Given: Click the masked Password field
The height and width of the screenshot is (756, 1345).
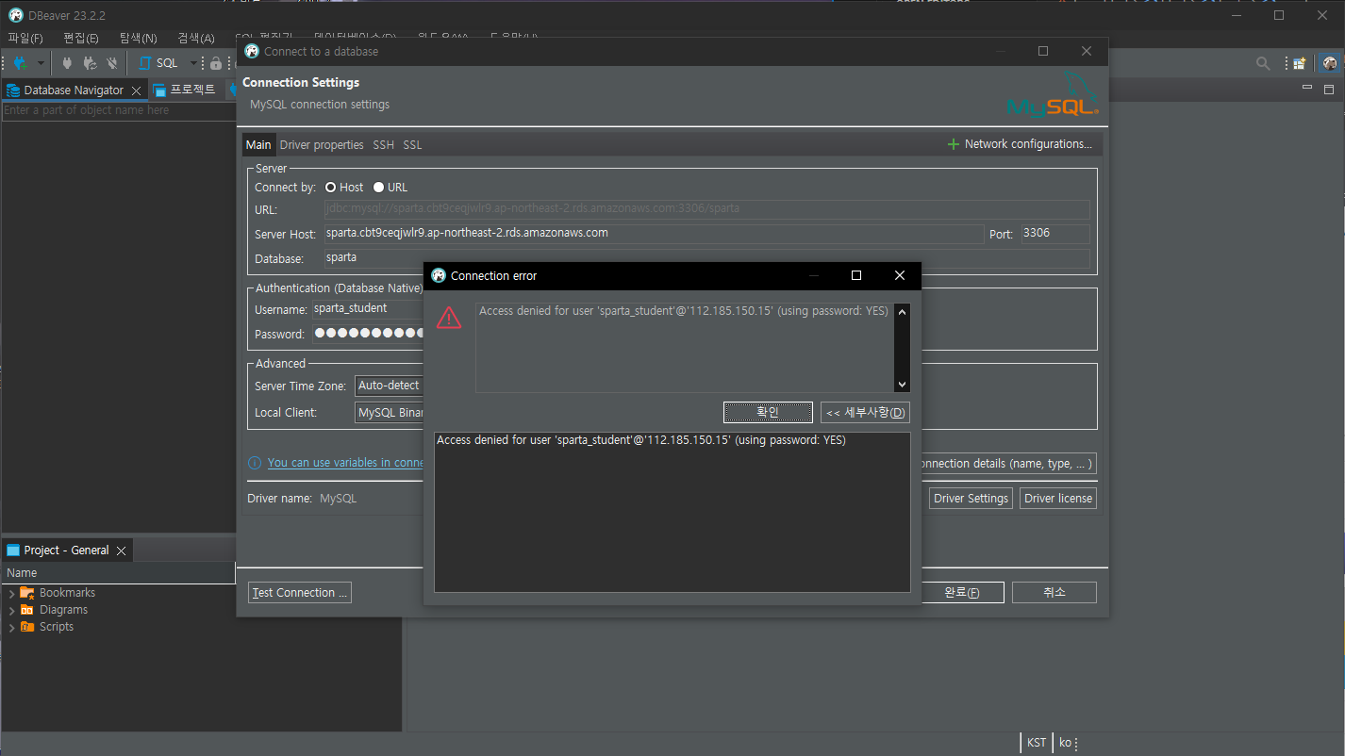Looking at the screenshot, I should click(368, 334).
